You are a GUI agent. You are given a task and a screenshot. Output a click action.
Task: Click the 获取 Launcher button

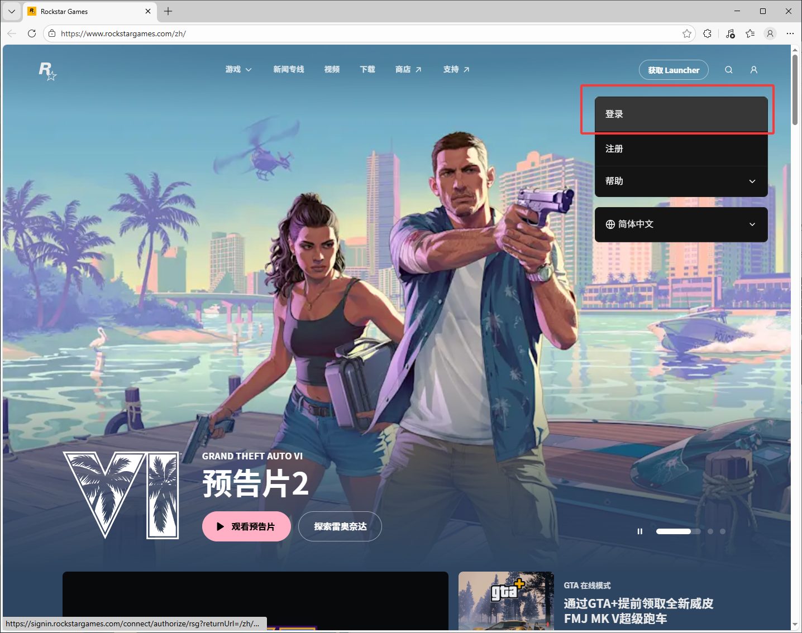[673, 70]
